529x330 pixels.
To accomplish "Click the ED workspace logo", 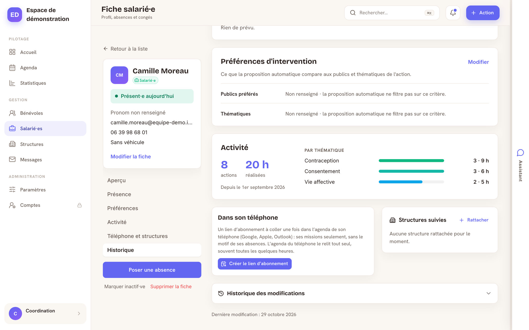I will [x=15, y=15].
